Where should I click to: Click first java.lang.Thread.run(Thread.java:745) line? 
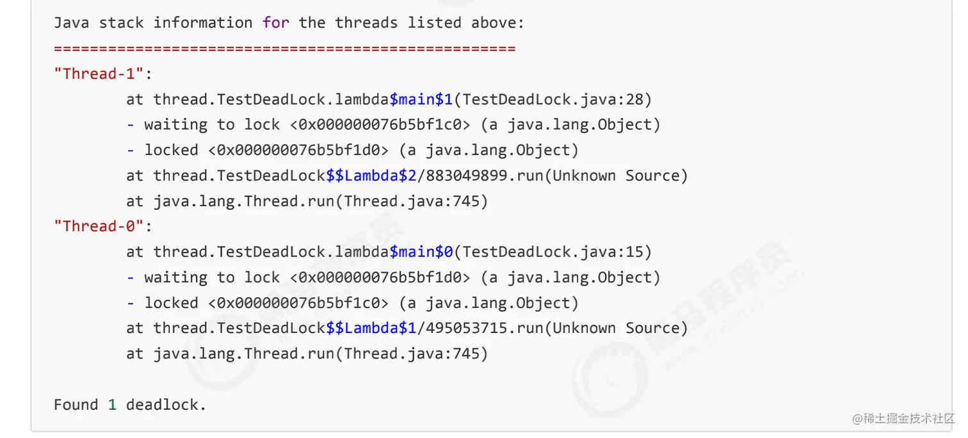(x=307, y=201)
